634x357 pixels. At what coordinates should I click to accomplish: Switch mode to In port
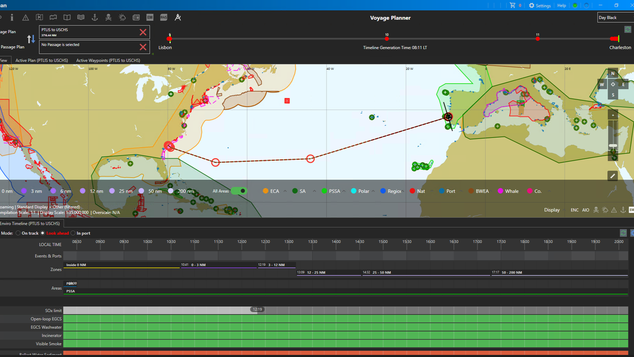coord(74,233)
